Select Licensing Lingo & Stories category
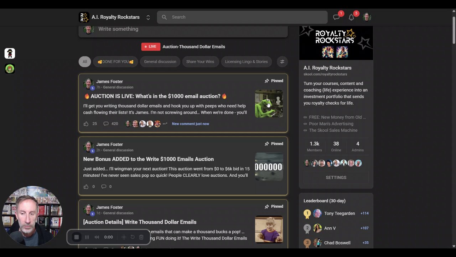456x257 pixels. [246, 62]
